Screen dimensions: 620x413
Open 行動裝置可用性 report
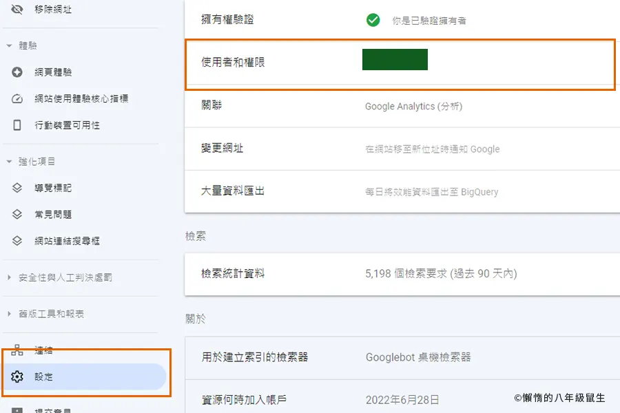pos(68,125)
